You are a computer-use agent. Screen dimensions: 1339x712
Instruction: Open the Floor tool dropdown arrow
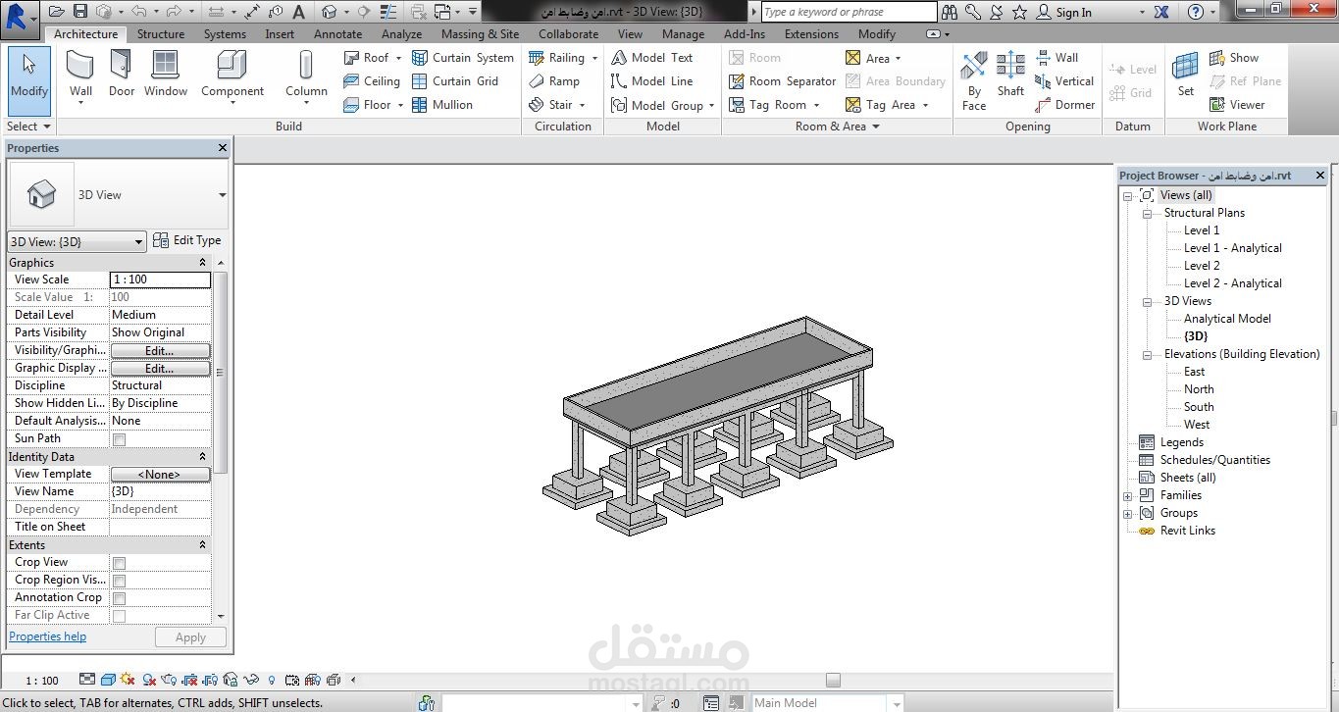click(x=400, y=105)
